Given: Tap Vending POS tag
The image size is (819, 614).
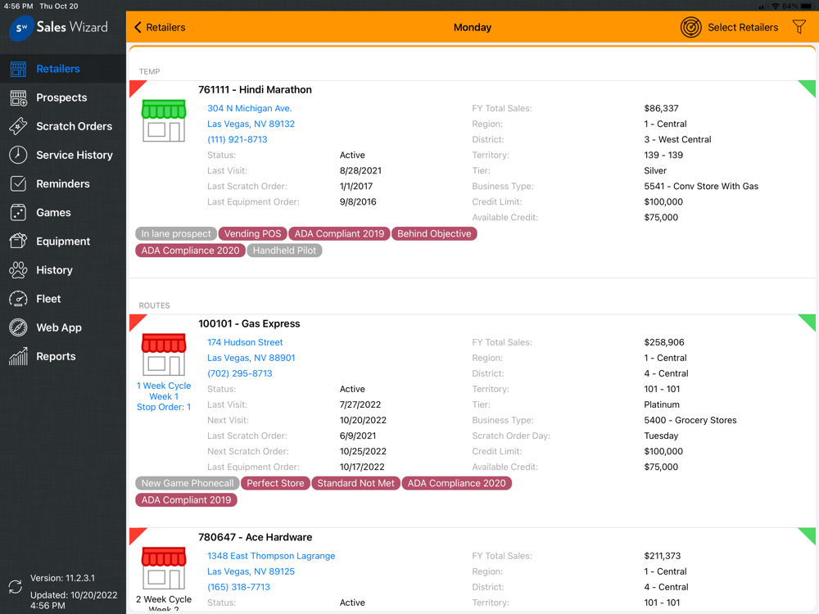Looking at the screenshot, I should click(x=253, y=234).
